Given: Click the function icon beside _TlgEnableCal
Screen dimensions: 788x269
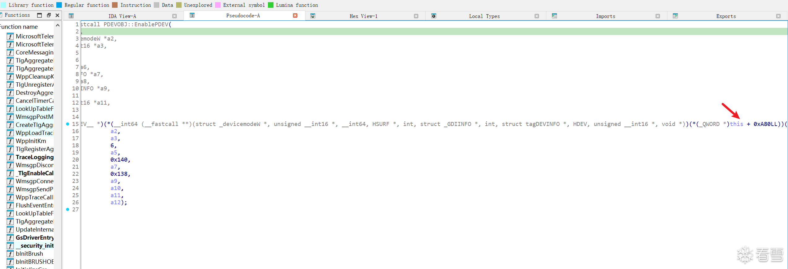Looking at the screenshot, I should (10, 173).
